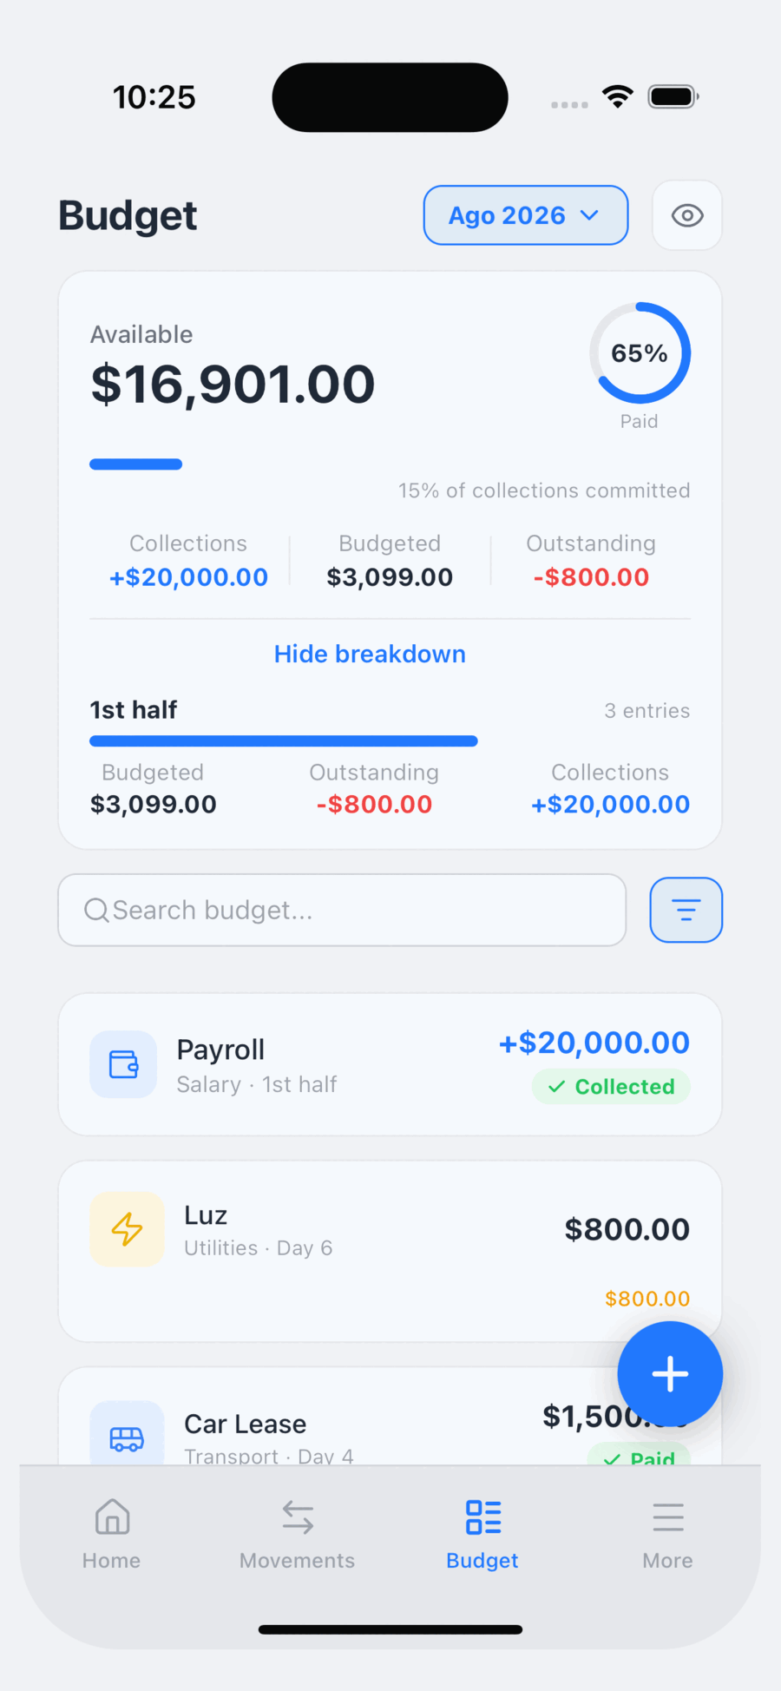781x1691 pixels.
Task: Open the More tab
Action: [667, 1535]
